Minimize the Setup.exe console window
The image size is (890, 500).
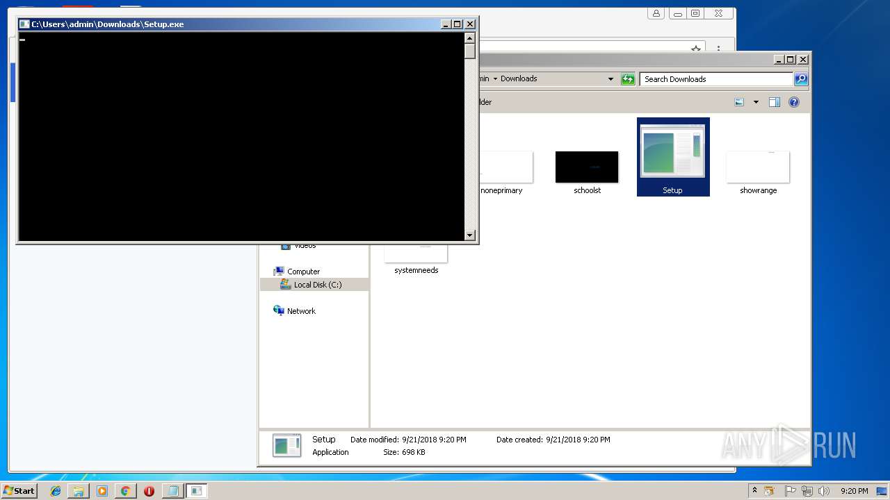point(446,24)
